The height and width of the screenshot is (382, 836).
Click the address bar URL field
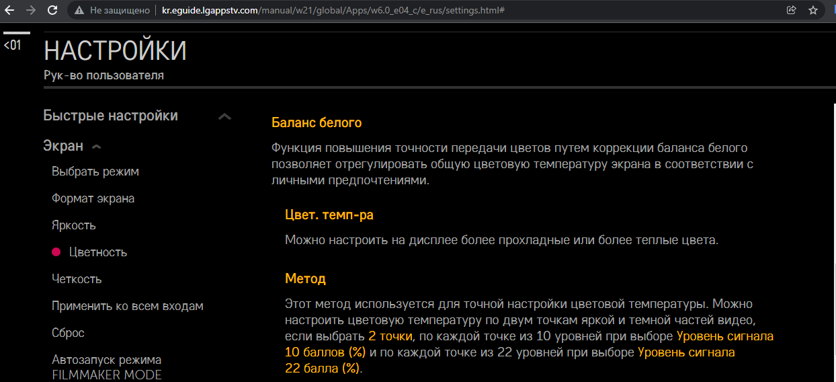[403, 11]
